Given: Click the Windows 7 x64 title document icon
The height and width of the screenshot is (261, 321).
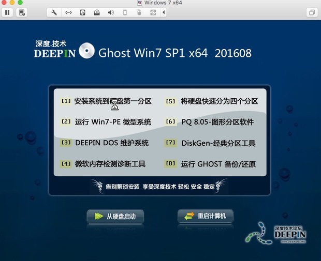Looking at the screenshot, I should click(140, 3).
